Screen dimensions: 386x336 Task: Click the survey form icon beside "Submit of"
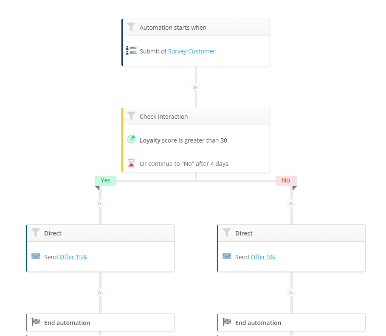pyautogui.click(x=131, y=50)
